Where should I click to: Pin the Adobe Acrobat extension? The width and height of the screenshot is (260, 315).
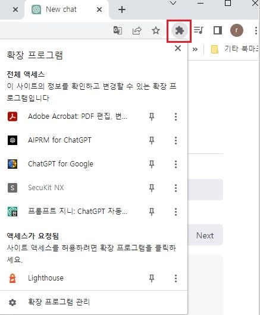(x=152, y=116)
